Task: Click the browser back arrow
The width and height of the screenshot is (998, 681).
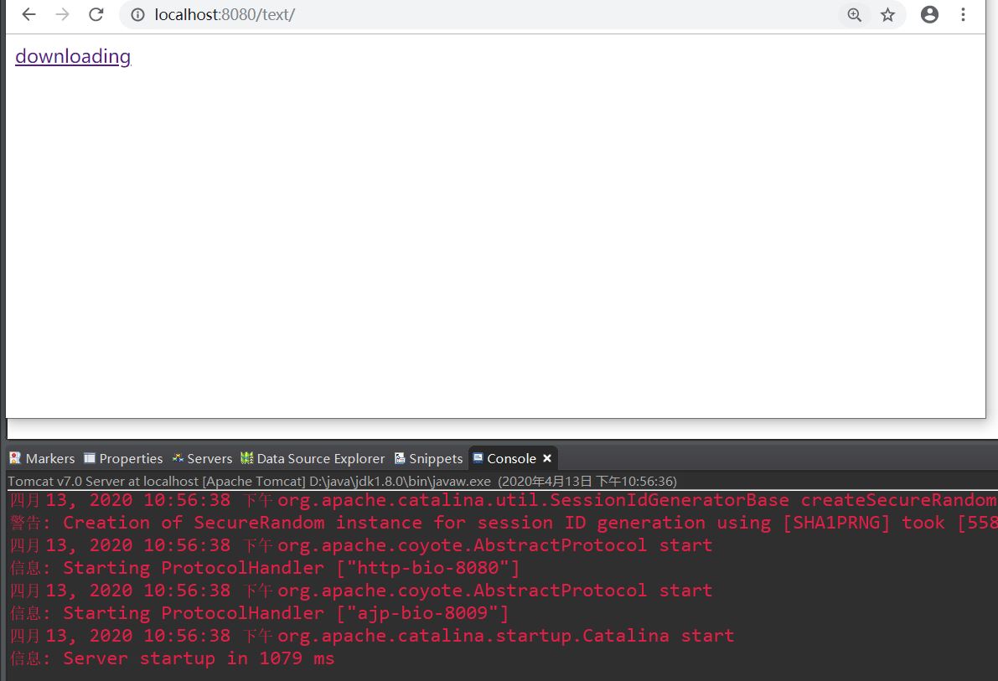Action: pyautogui.click(x=28, y=14)
